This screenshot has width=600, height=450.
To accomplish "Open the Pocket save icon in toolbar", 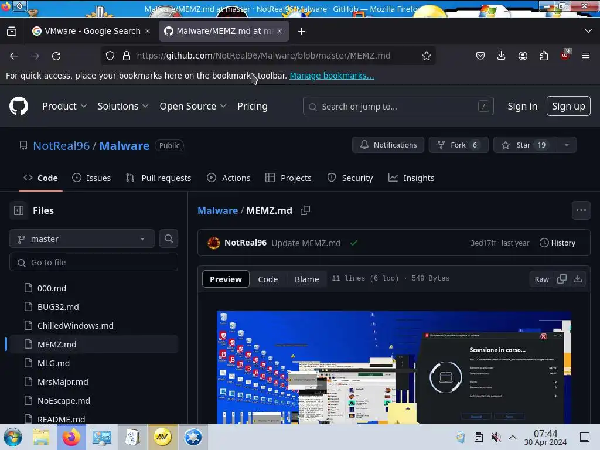I will 480,56.
